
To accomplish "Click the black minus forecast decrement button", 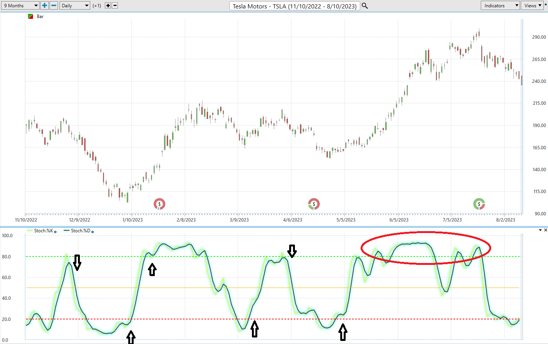I will [115, 5].
